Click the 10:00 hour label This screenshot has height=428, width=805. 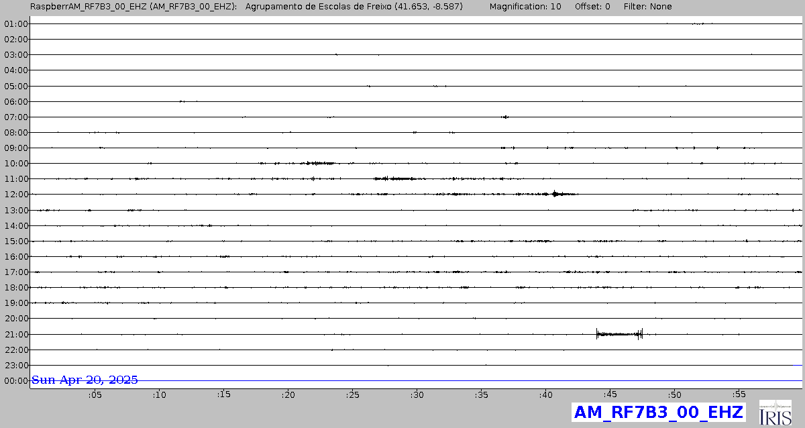tap(16, 164)
